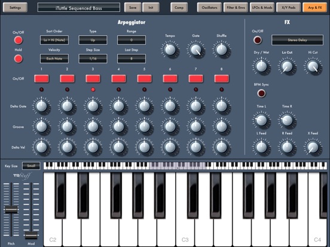Enable the BPM Sync toggle

[261, 93]
